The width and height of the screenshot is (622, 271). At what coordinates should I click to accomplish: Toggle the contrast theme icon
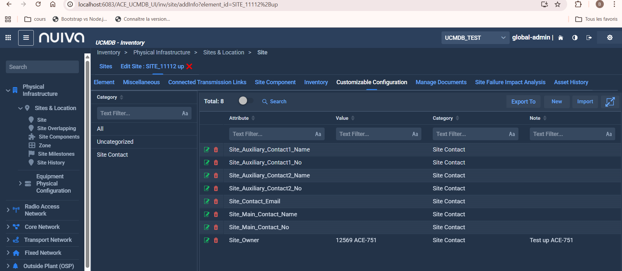(x=575, y=38)
